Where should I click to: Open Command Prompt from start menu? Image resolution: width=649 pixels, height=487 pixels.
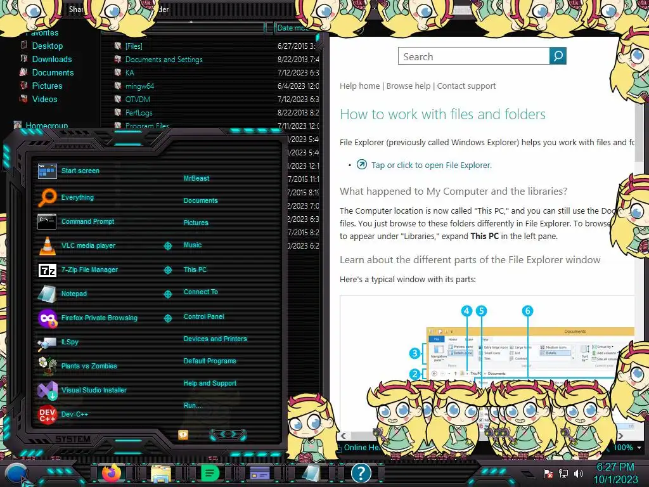click(76, 221)
